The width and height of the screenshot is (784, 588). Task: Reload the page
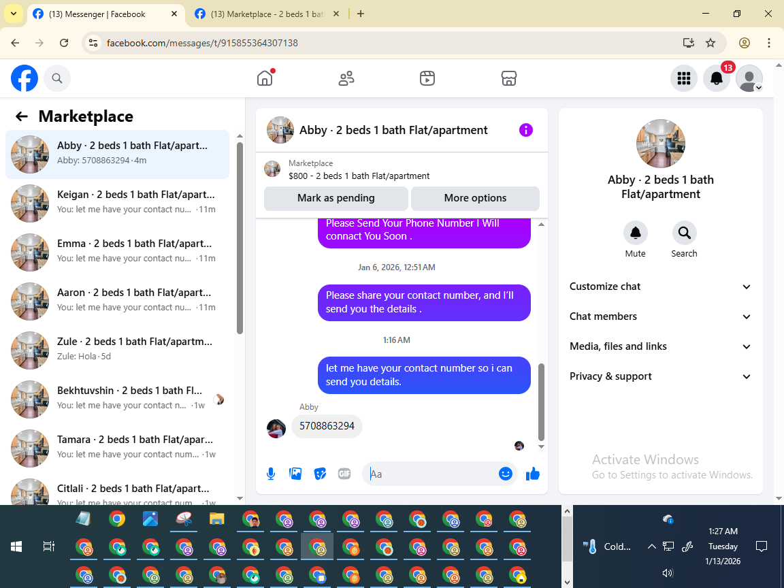64,43
